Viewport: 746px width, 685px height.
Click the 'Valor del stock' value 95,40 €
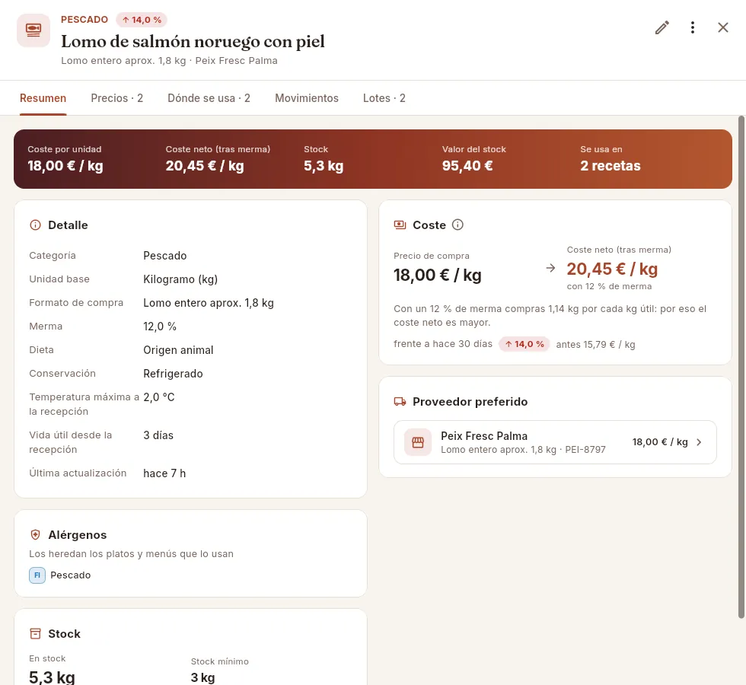467,166
